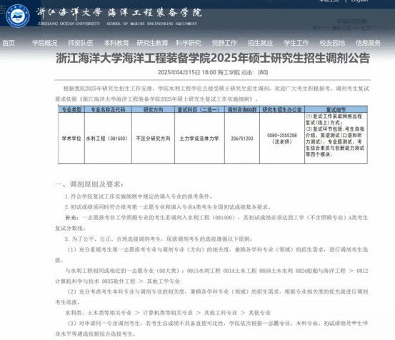Open the 党群工作 menu item
The width and height of the screenshot is (395, 340).
pyautogui.click(x=224, y=43)
